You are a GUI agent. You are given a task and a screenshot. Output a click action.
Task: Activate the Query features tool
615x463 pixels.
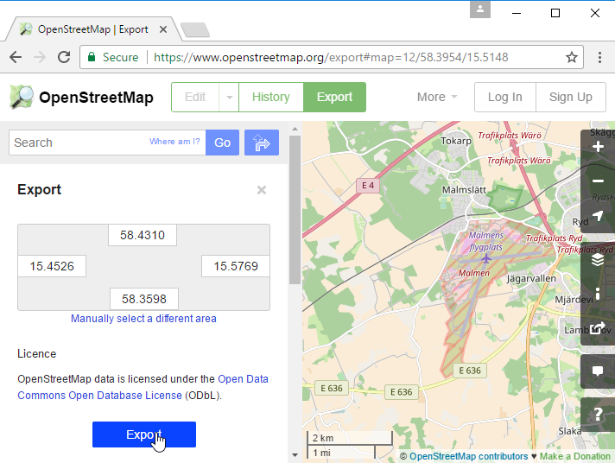pos(598,415)
